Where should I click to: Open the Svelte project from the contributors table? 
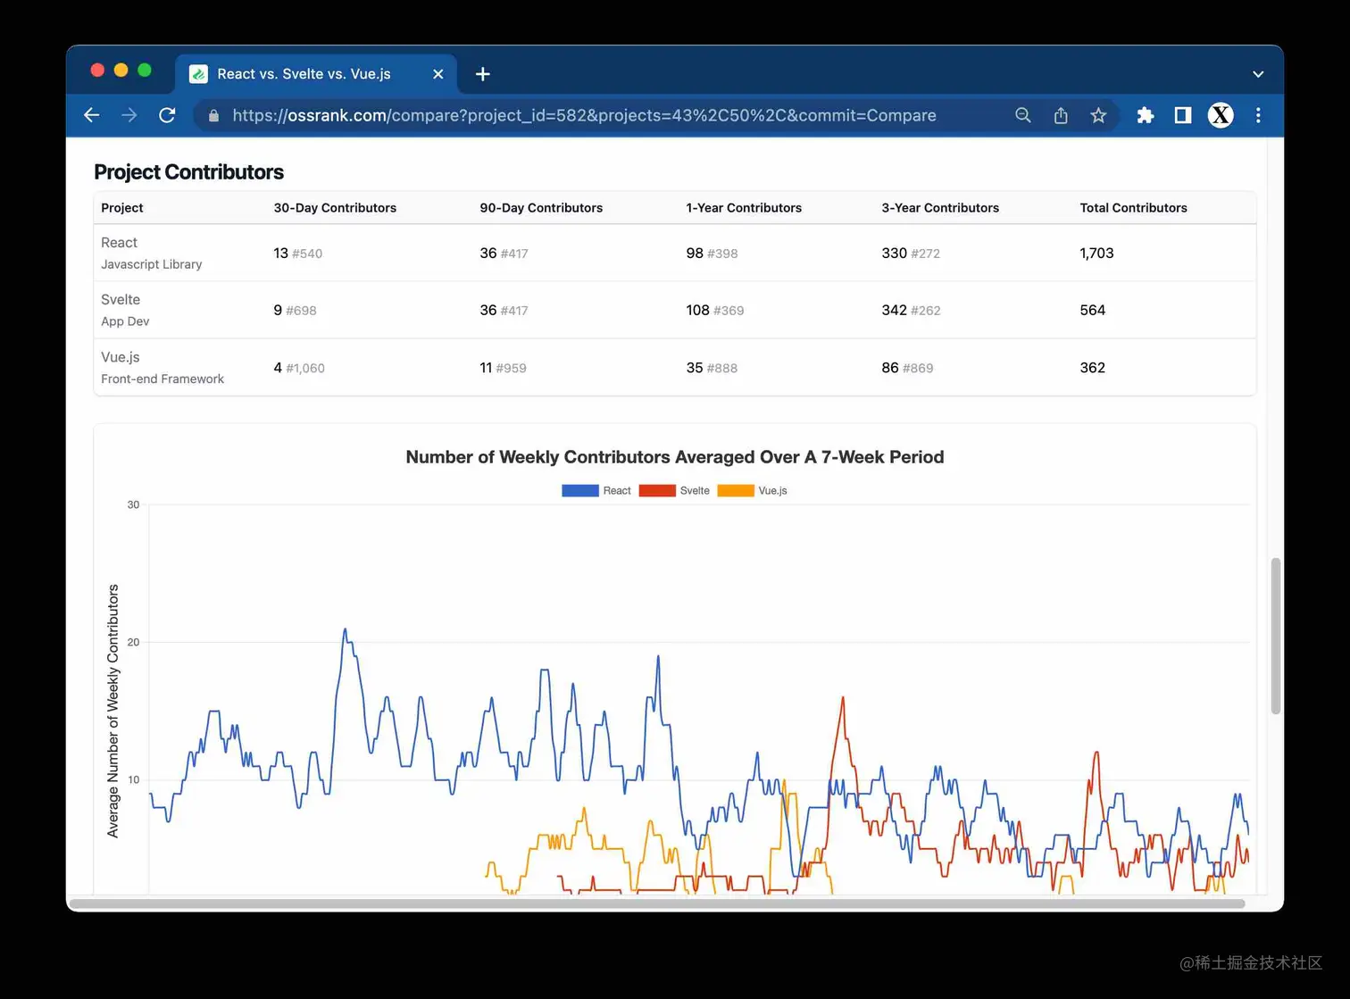tap(121, 299)
